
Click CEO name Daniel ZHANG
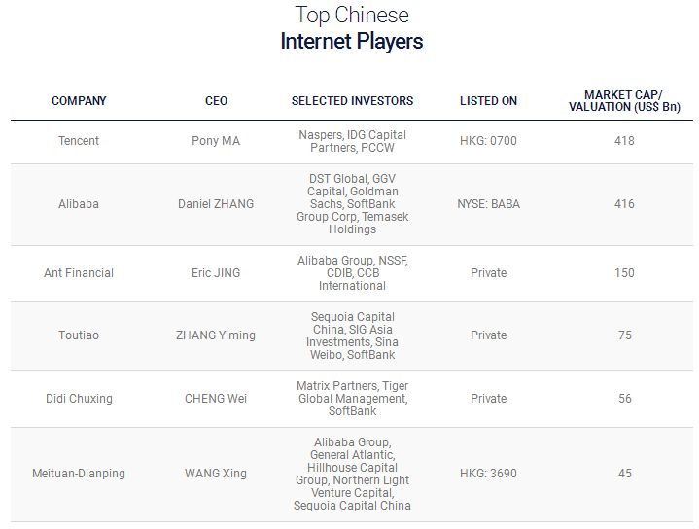point(216,204)
